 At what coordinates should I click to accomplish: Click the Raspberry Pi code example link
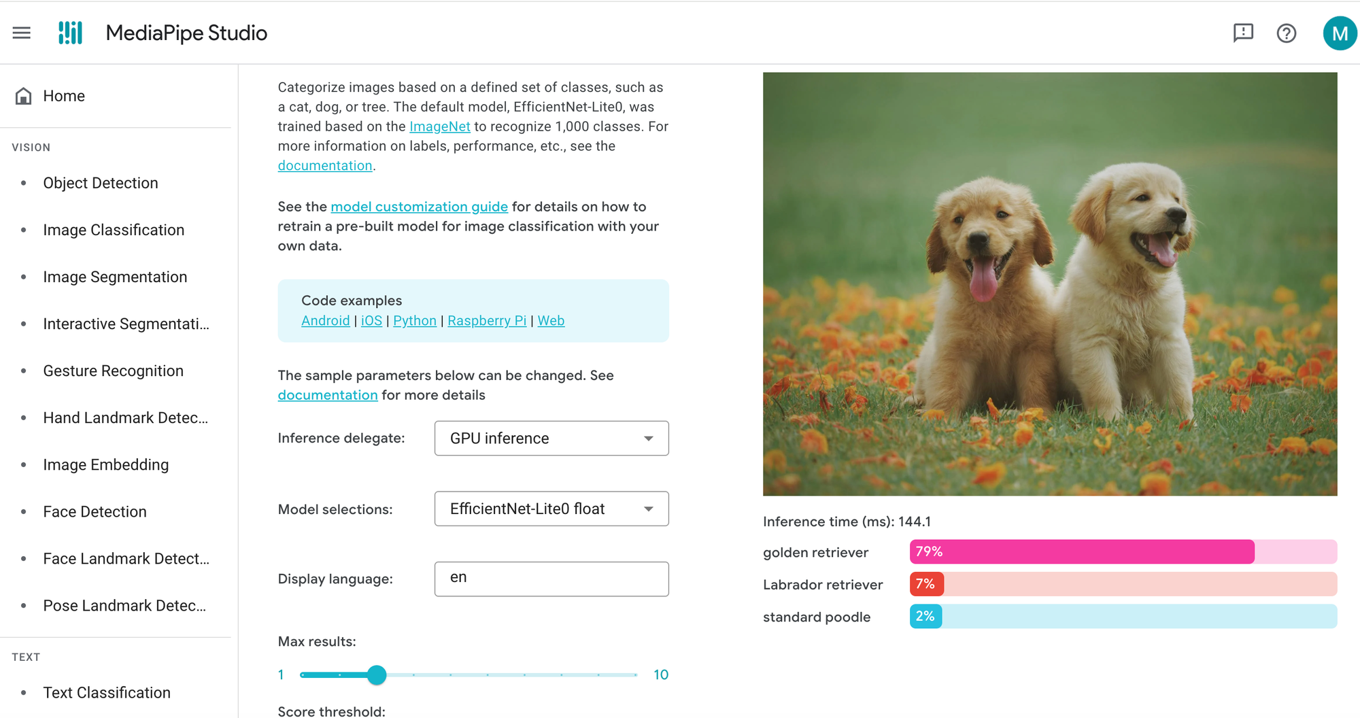click(486, 321)
